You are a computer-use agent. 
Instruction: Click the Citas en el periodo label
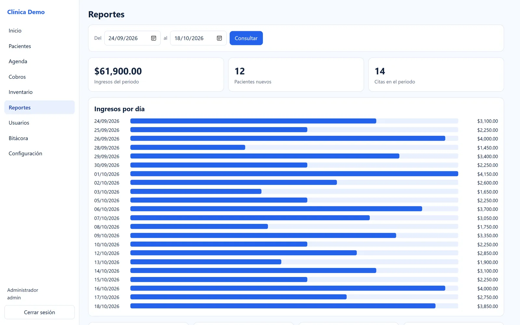tap(395, 82)
